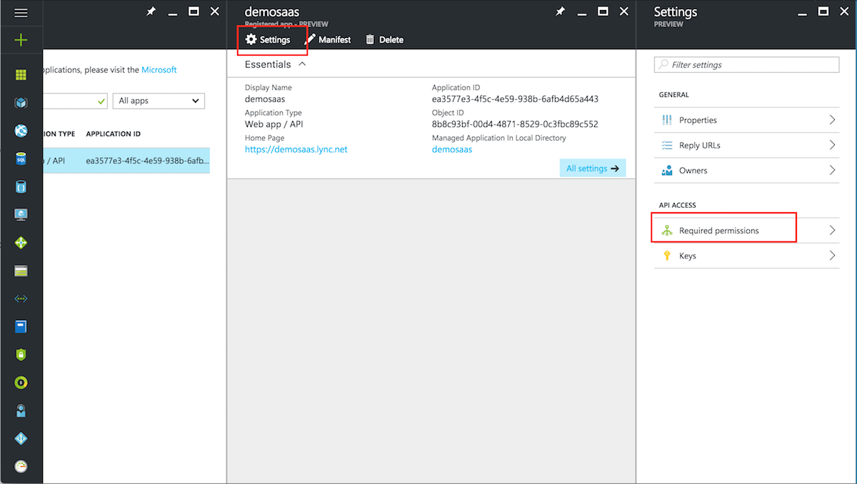Open the green shield Security Center icon
The image size is (857, 484).
(x=21, y=355)
